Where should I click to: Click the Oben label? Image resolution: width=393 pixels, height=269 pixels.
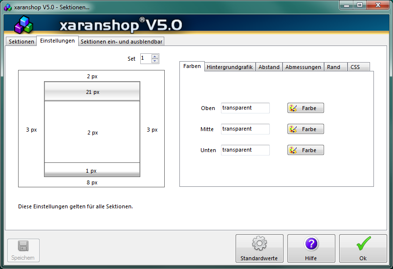click(x=208, y=108)
